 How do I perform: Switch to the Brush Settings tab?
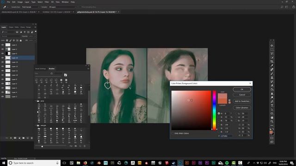40,69
